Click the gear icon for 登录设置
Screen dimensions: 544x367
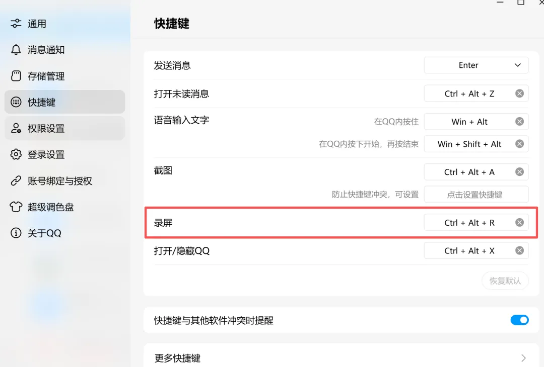point(16,154)
